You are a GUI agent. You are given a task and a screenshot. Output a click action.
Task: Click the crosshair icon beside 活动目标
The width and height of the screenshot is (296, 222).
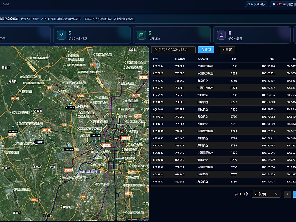point(249,4)
